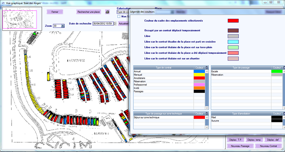Click the application icon in the title bar

click(x=3, y=2)
